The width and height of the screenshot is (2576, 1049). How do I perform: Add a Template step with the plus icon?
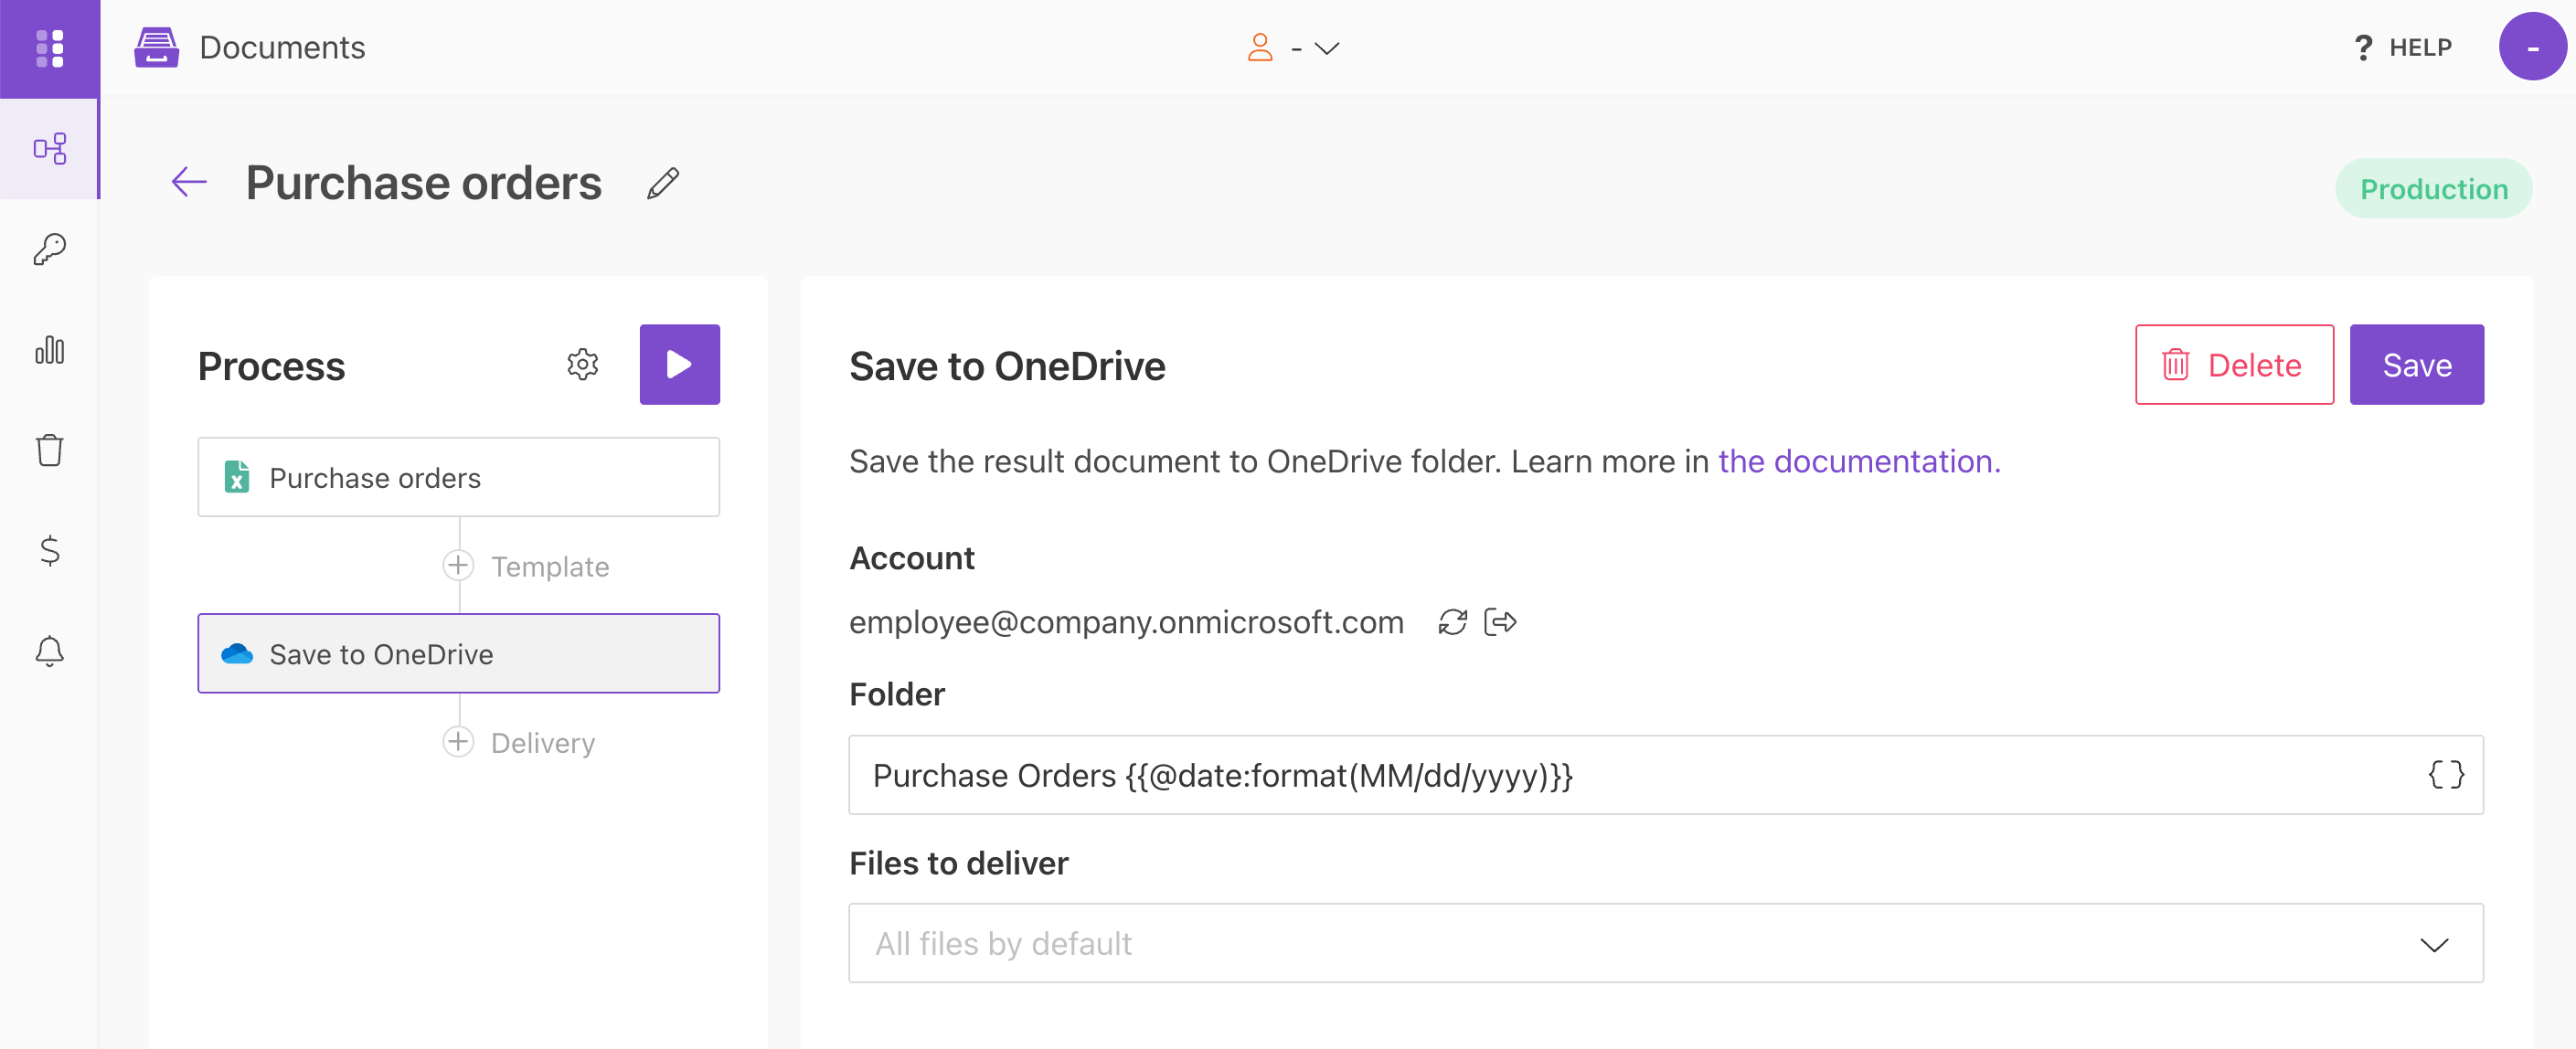point(458,565)
